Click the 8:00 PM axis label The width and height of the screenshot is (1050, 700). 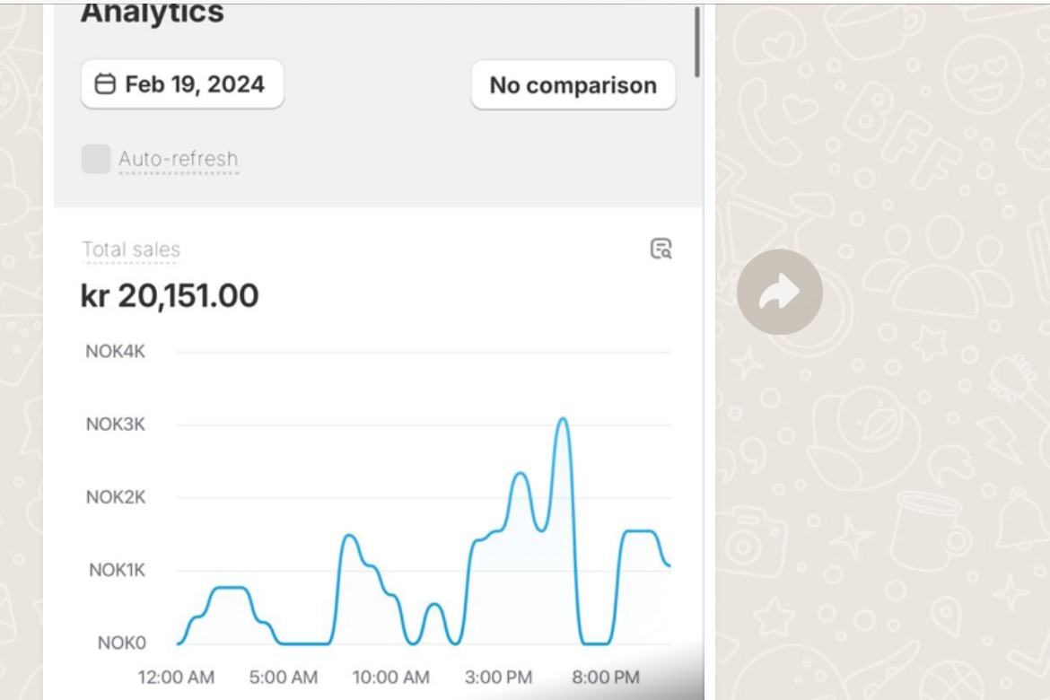pyautogui.click(x=606, y=678)
